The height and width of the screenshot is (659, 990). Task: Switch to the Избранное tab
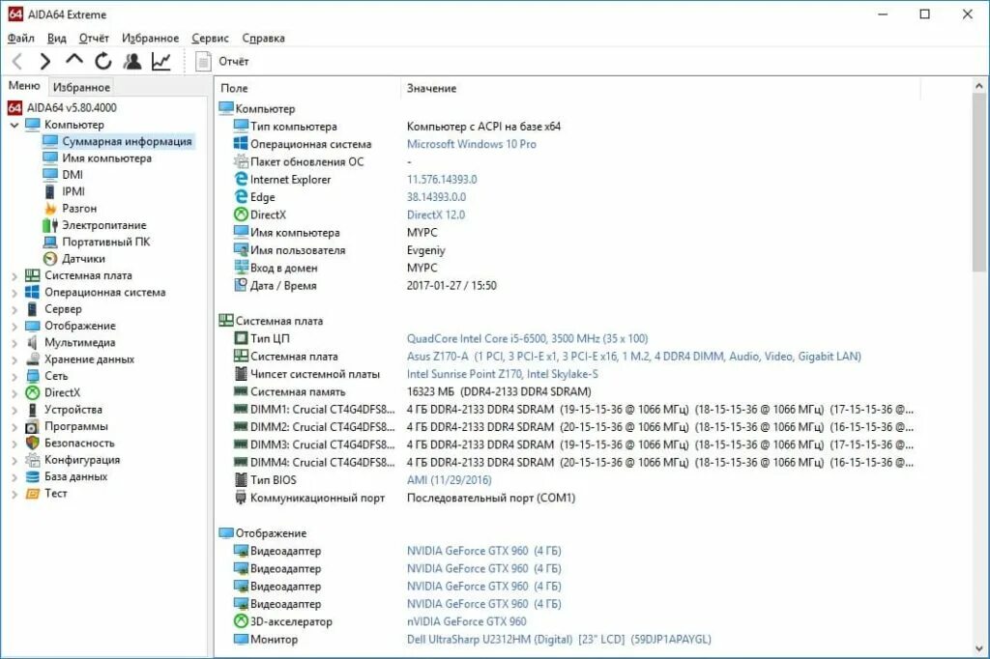pos(81,87)
